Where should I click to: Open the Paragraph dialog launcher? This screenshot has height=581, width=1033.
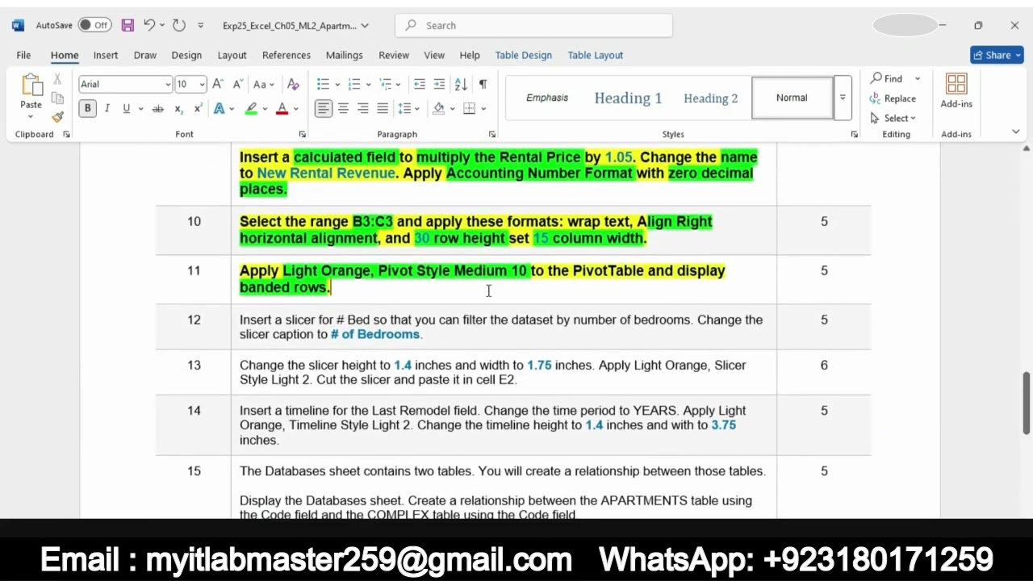point(491,134)
